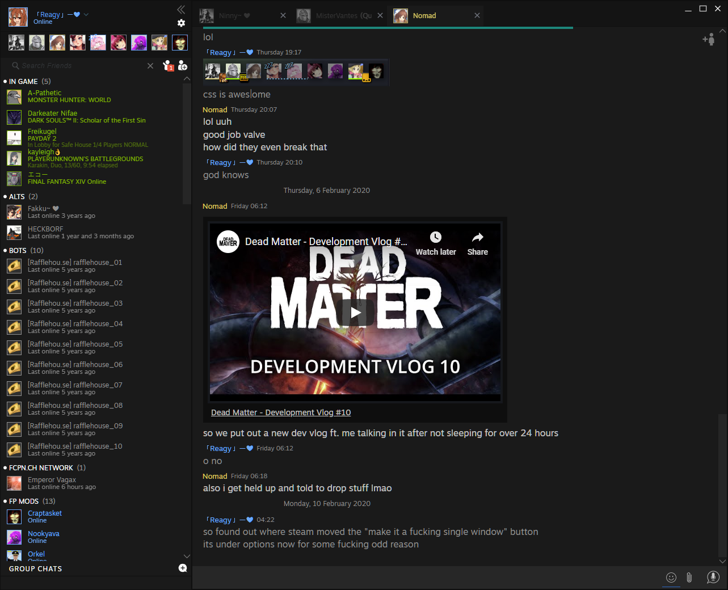This screenshot has width=728, height=590.
Task: Open the emoticon picker
Action: coord(671,578)
